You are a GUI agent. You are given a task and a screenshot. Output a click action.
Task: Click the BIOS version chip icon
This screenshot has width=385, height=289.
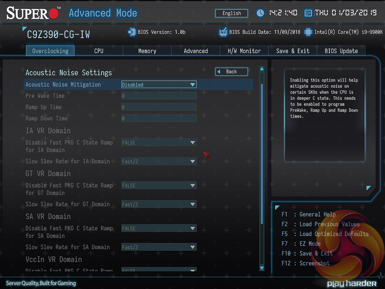point(132,32)
